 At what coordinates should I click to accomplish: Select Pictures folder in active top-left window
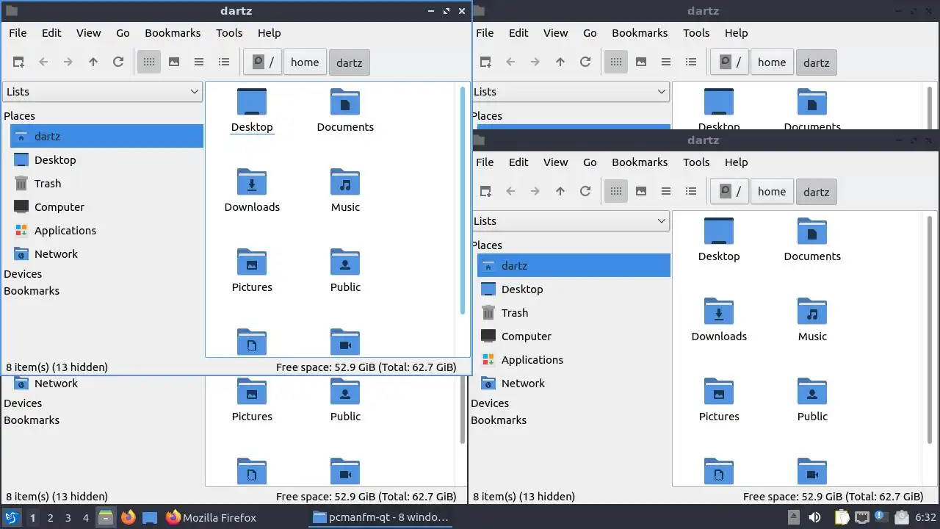click(x=252, y=270)
